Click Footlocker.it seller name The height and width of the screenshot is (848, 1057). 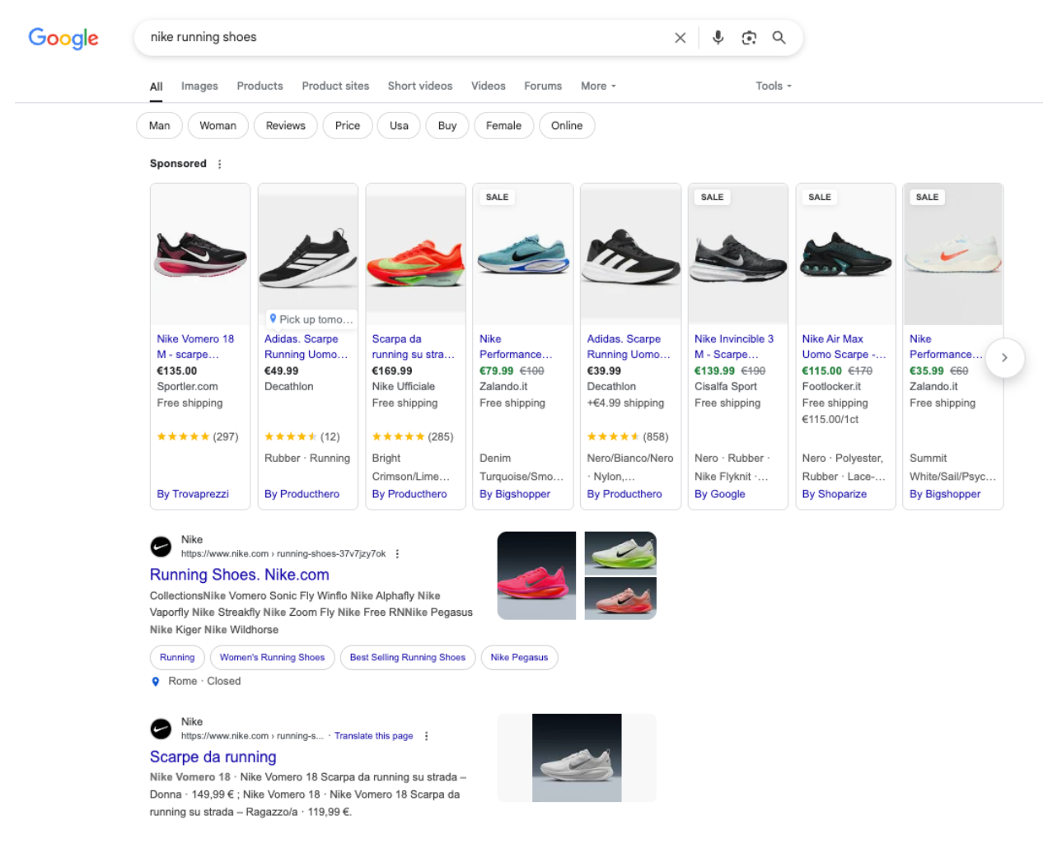pos(831,387)
